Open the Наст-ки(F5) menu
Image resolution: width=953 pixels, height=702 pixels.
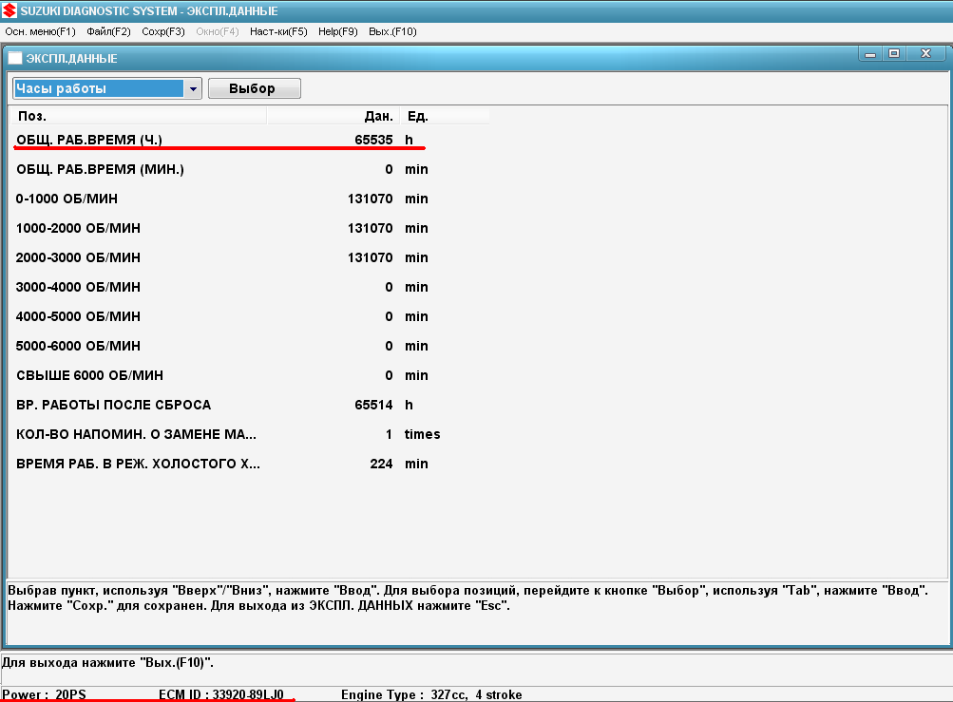click(x=278, y=31)
